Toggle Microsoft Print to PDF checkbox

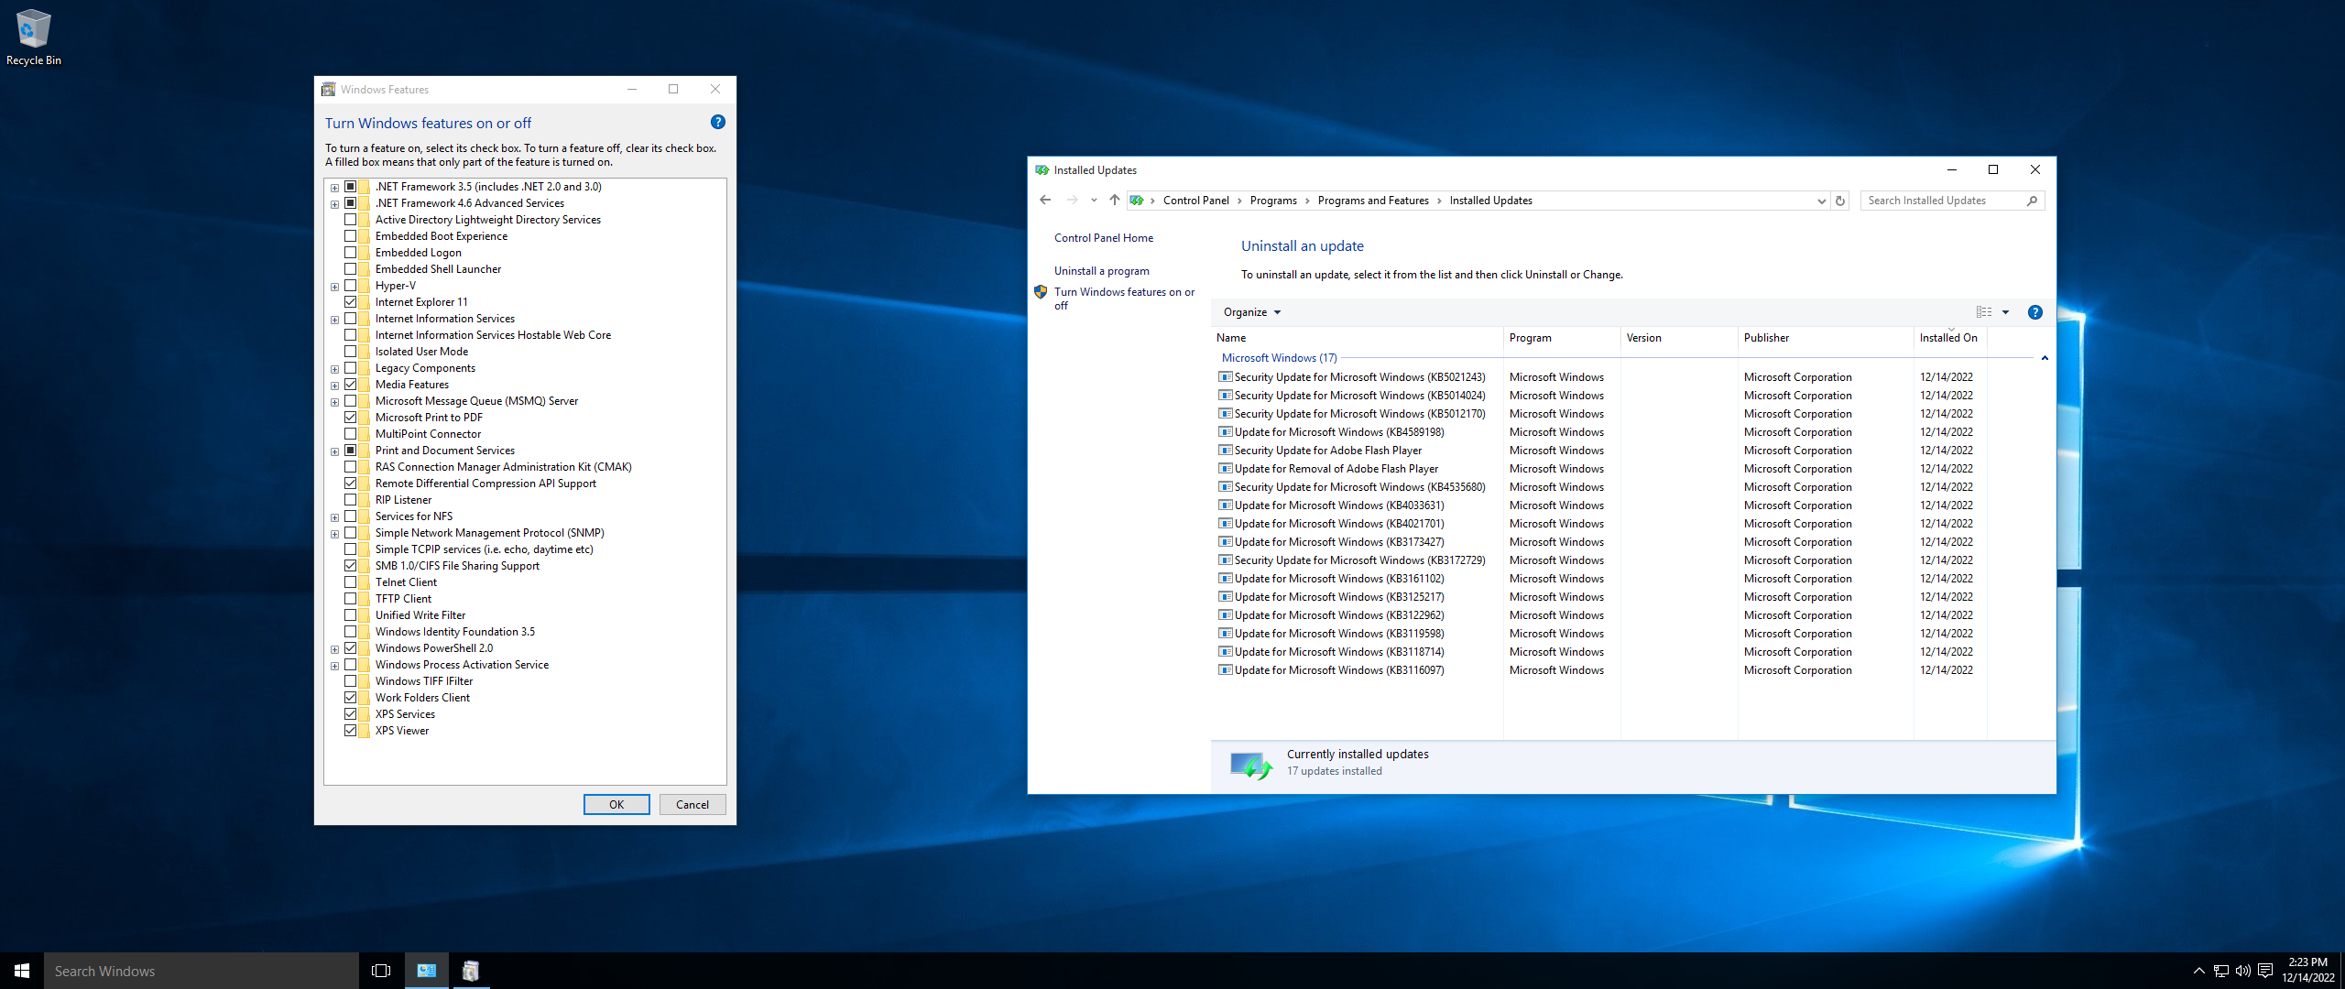[351, 418]
